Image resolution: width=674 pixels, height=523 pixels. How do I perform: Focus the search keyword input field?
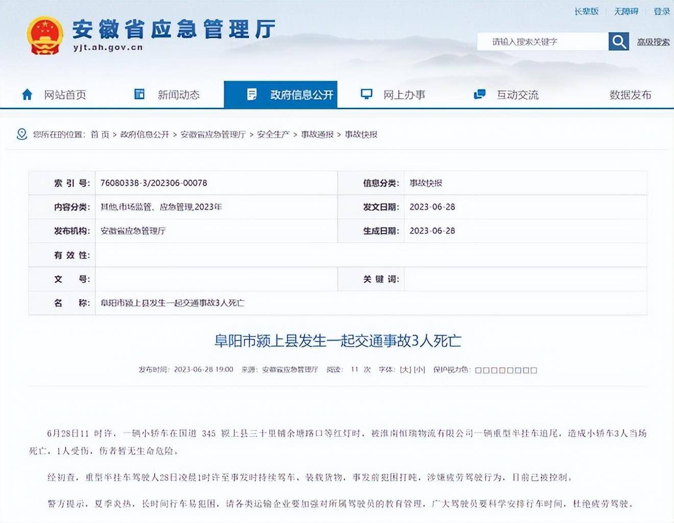[x=542, y=41]
